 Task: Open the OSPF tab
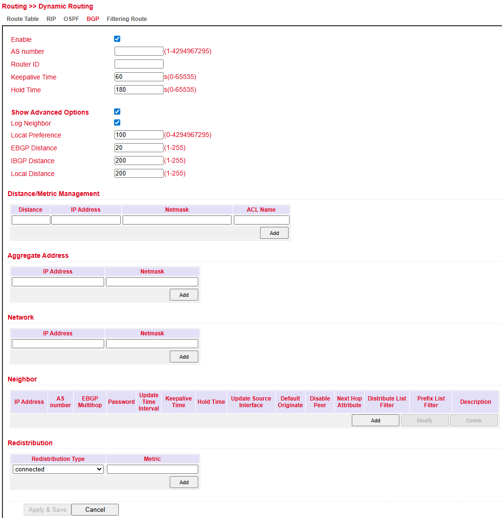tap(71, 19)
